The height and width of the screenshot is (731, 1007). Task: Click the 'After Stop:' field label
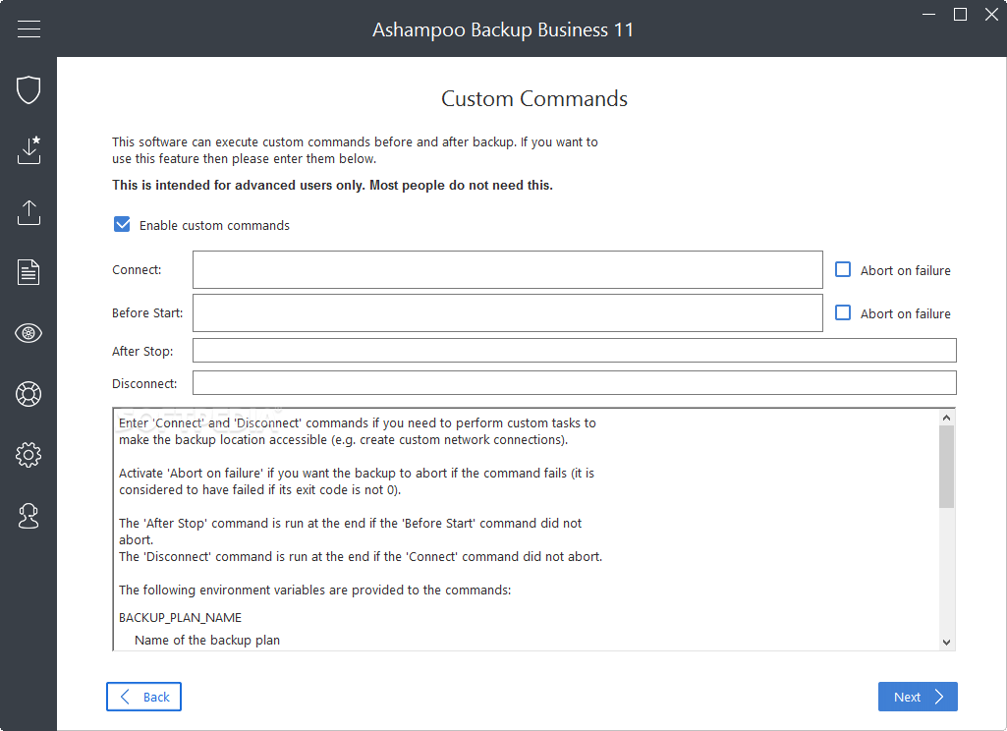(142, 352)
